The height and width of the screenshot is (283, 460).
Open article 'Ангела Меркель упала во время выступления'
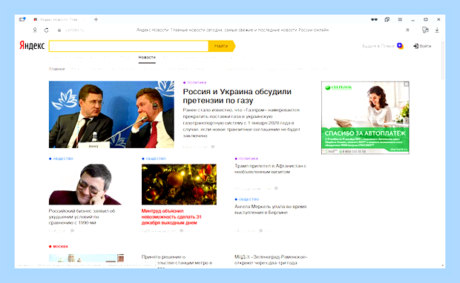[x=271, y=210]
